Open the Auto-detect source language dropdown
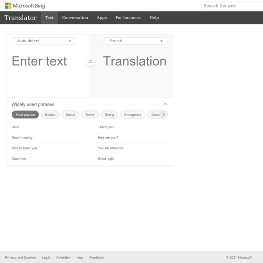The image size is (263, 263). pos(44,41)
